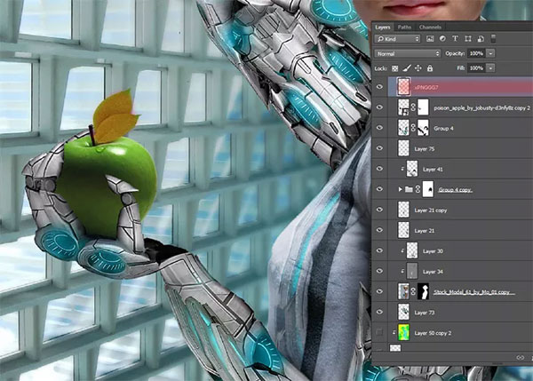Screen dimensions: 533x381
Task: Hide the PNGGG7 layer via eye icon
Action: [x=379, y=87]
